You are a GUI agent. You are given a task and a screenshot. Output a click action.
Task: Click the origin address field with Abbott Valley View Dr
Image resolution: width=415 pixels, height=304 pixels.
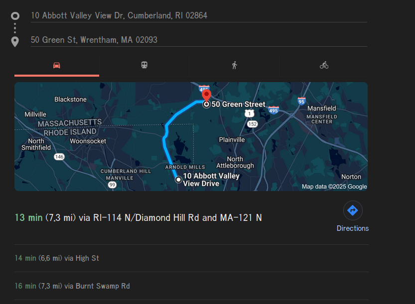pyautogui.click(x=199, y=15)
